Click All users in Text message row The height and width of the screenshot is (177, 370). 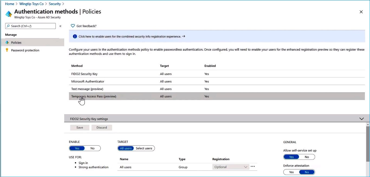(166, 89)
